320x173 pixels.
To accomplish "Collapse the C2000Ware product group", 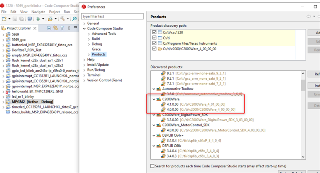I will (x=154, y=99).
